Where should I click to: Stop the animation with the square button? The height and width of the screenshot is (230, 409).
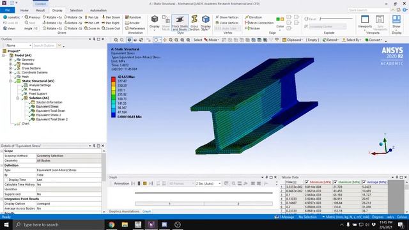click(145, 183)
